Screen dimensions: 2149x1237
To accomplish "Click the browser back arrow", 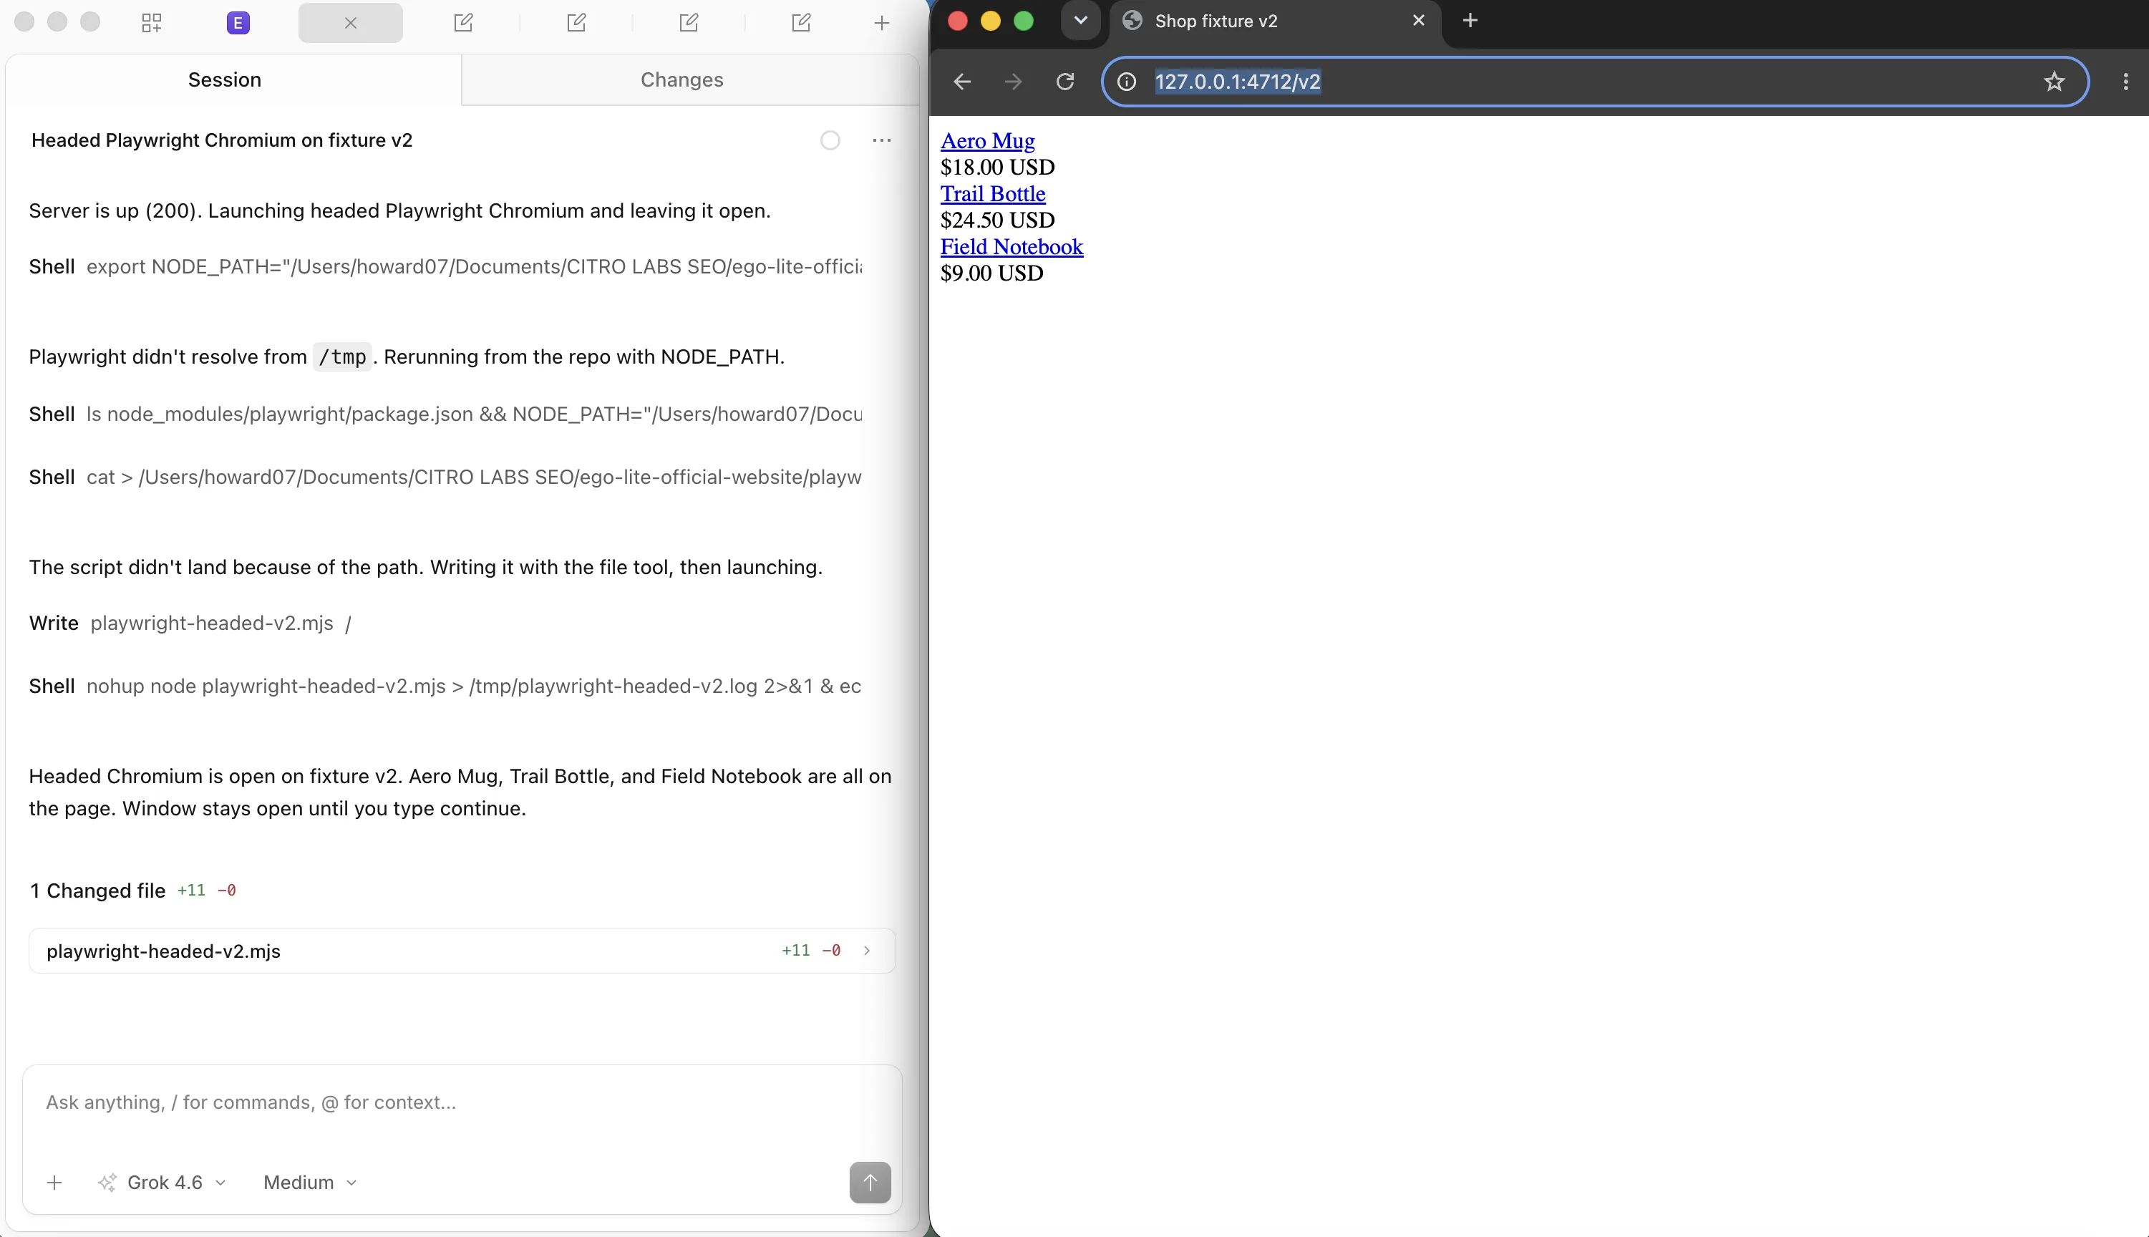I will [x=961, y=82].
